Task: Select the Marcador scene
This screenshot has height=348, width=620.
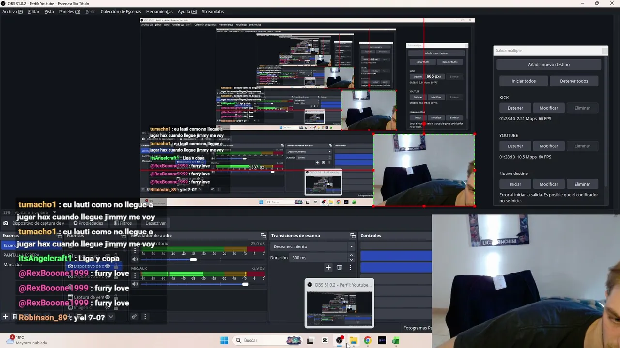Action: point(13,265)
